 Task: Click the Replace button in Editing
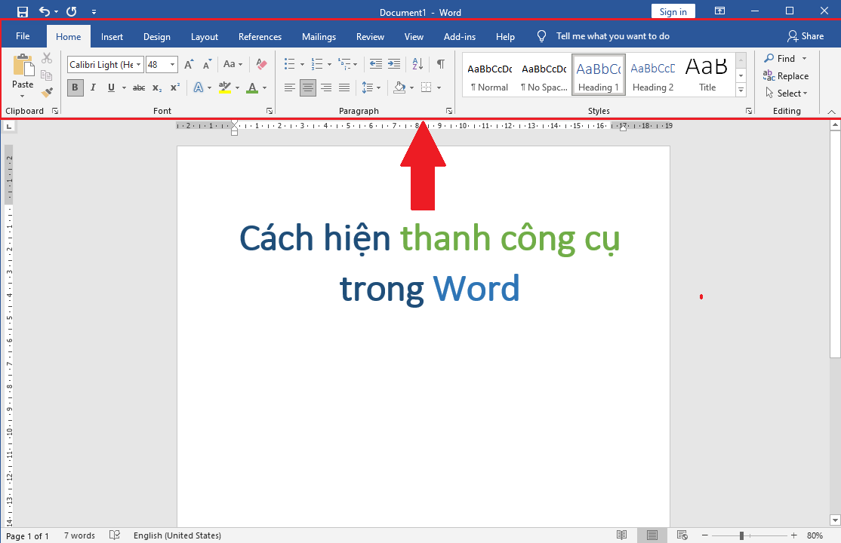point(786,76)
